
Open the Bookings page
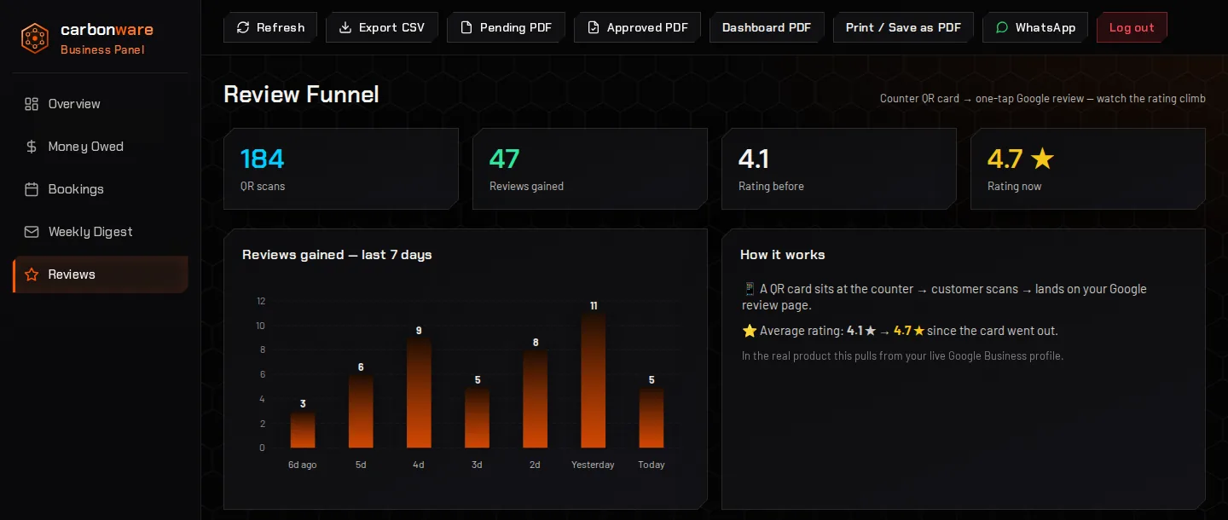pos(101,189)
